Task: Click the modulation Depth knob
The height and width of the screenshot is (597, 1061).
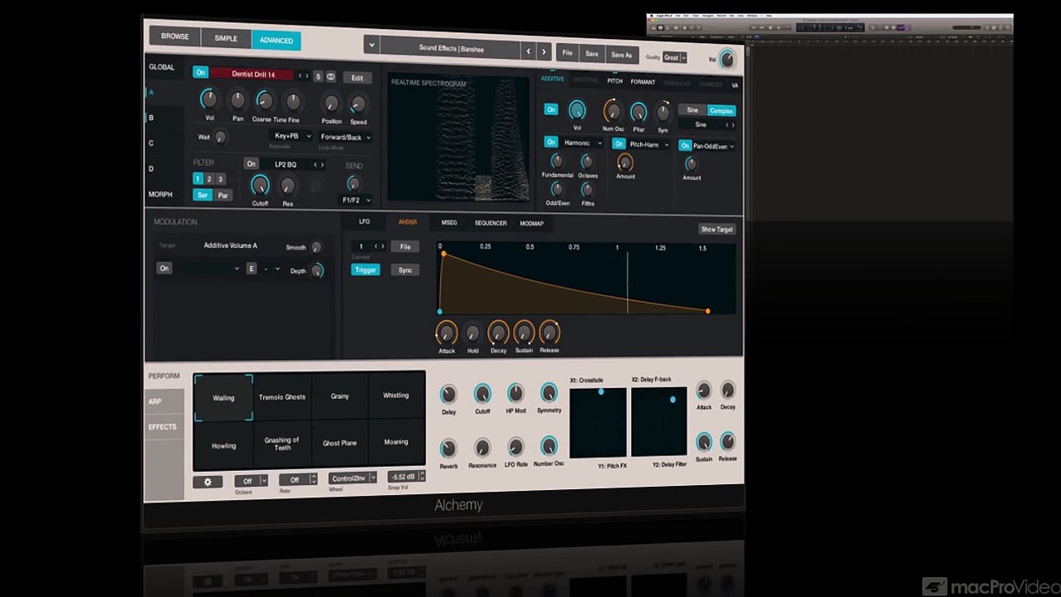Action: [317, 270]
